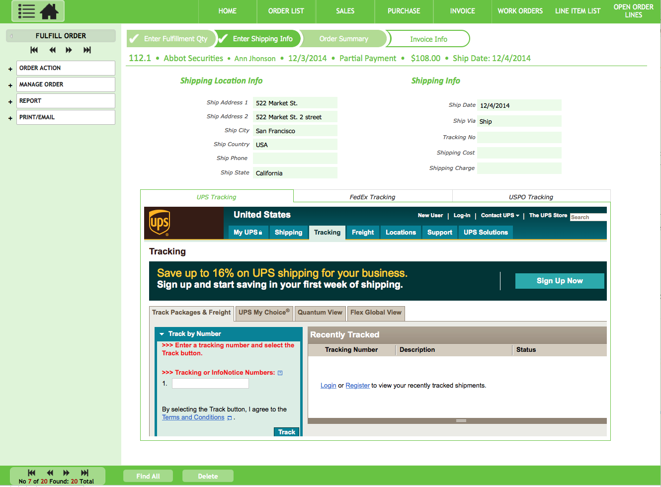Open HOME in the top navigation
This screenshot has width=661, height=487.
(x=228, y=11)
